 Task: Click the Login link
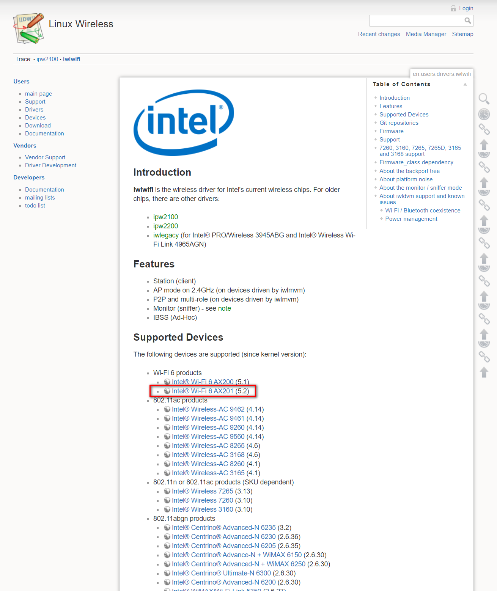(466, 8)
